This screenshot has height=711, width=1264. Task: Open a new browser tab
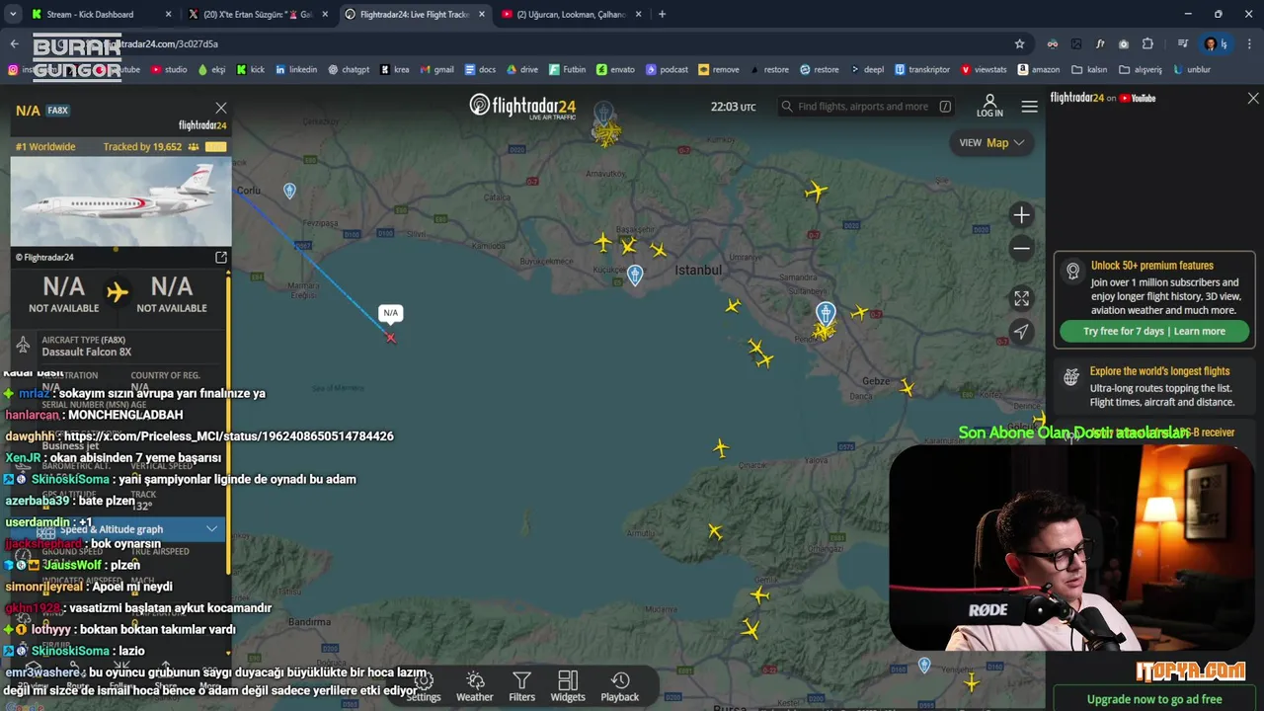662,14
